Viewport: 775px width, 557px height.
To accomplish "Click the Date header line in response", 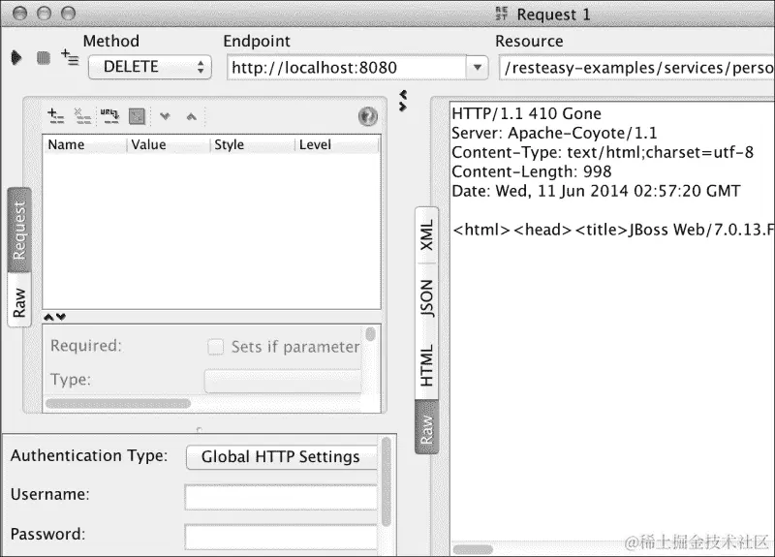I will click(596, 191).
